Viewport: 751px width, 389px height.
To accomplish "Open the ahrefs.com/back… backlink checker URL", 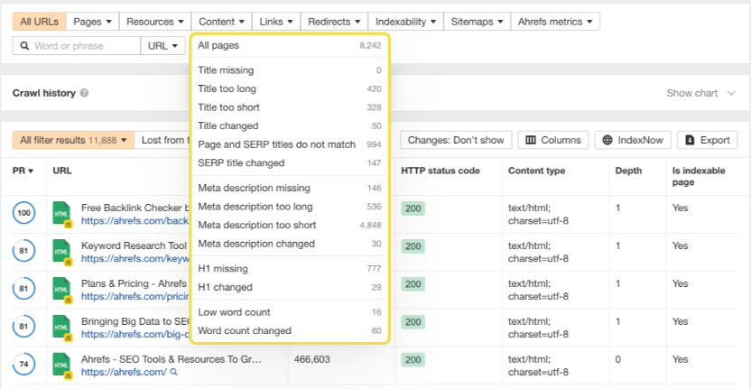I will 135,221.
